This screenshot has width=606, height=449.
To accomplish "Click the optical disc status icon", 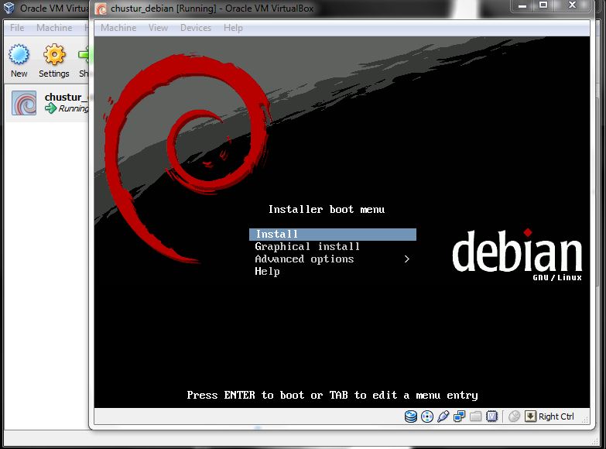I will click(x=427, y=416).
